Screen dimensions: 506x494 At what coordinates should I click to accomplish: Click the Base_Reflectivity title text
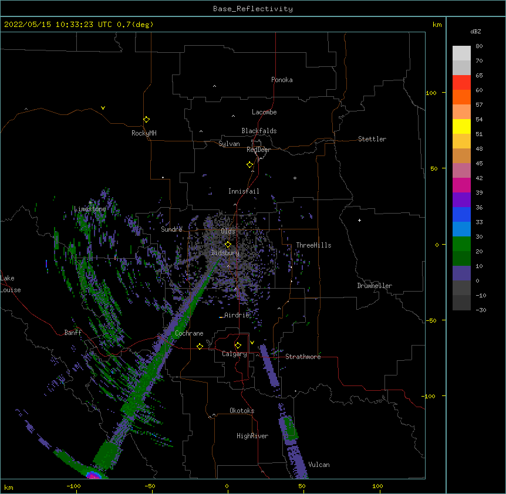tap(252, 9)
